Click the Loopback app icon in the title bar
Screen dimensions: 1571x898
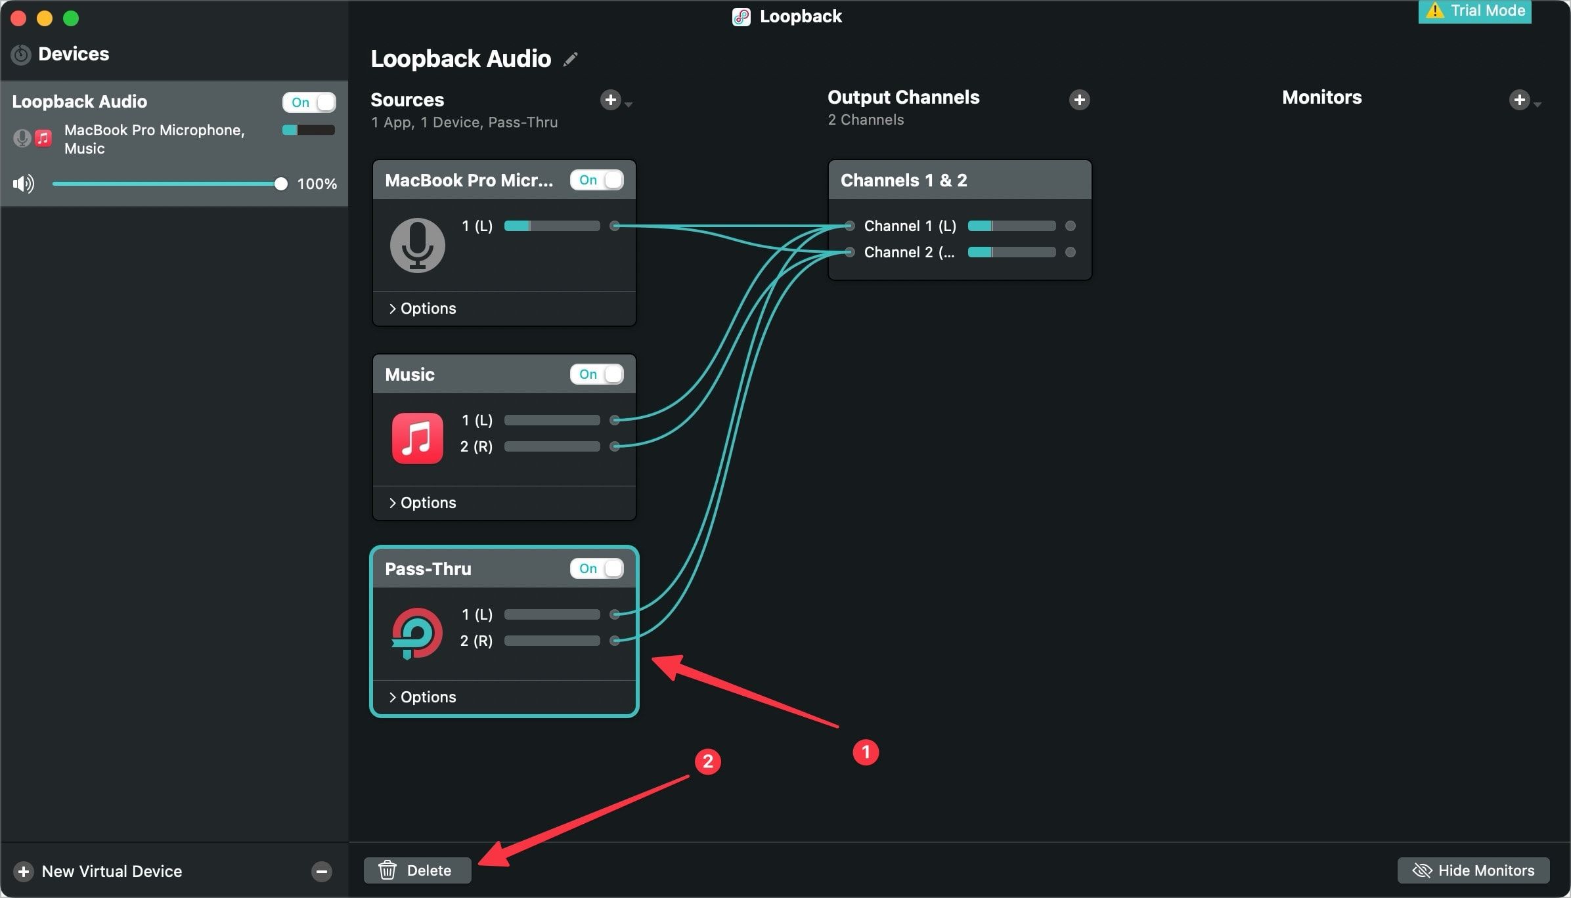(741, 16)
